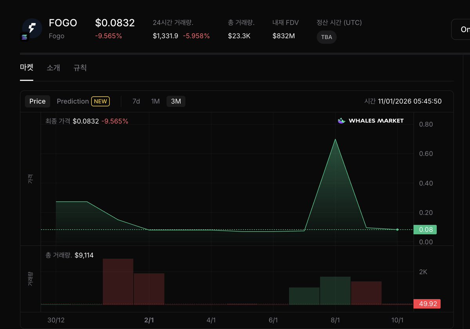Viewport: 470px width, 329px height.
Task: Enable the 3M timeframe
Action: tap(175, 101)
